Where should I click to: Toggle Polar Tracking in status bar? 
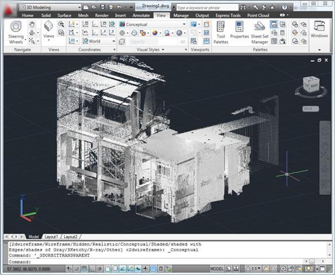tap(100, 268)
